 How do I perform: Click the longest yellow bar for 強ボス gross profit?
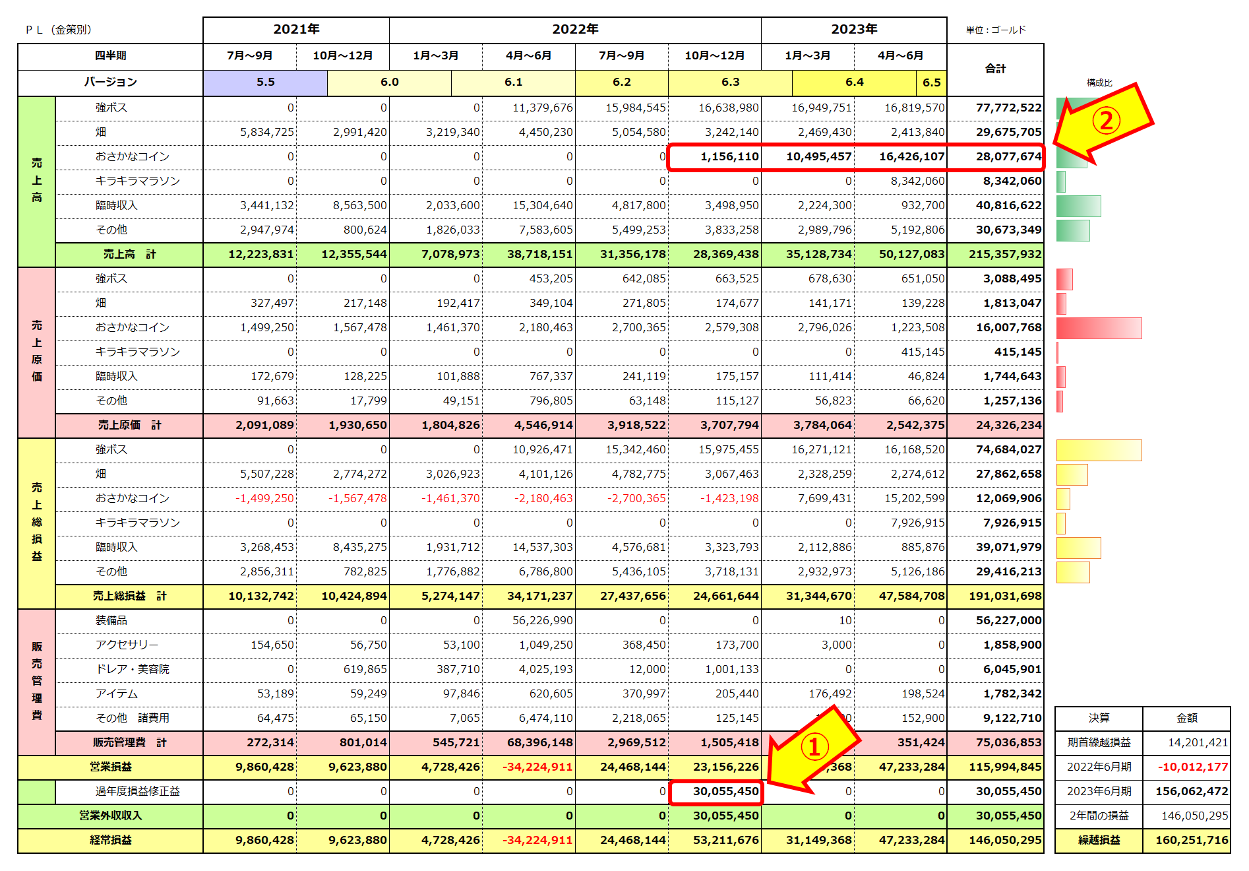click(x=1099, y=450)
